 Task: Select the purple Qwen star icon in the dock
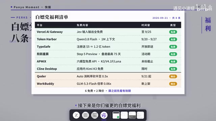pyautogui.click(x=104, y=115)
